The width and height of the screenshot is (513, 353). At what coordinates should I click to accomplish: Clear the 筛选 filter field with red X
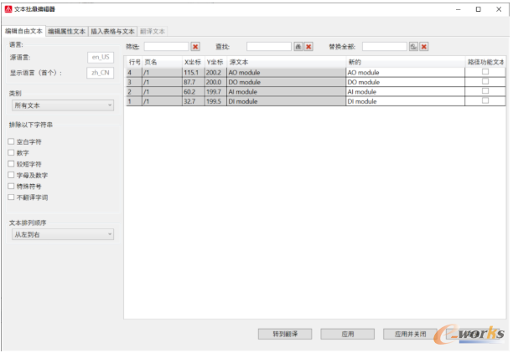point(195,47)
